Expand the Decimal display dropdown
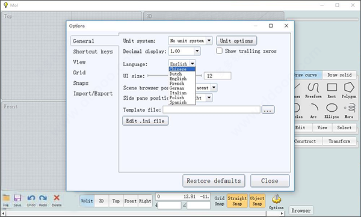361x217 pixels. pos(184,51)
